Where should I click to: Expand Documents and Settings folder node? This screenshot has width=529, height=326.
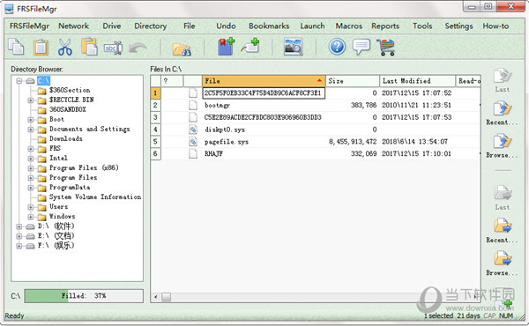coord(31,130)
